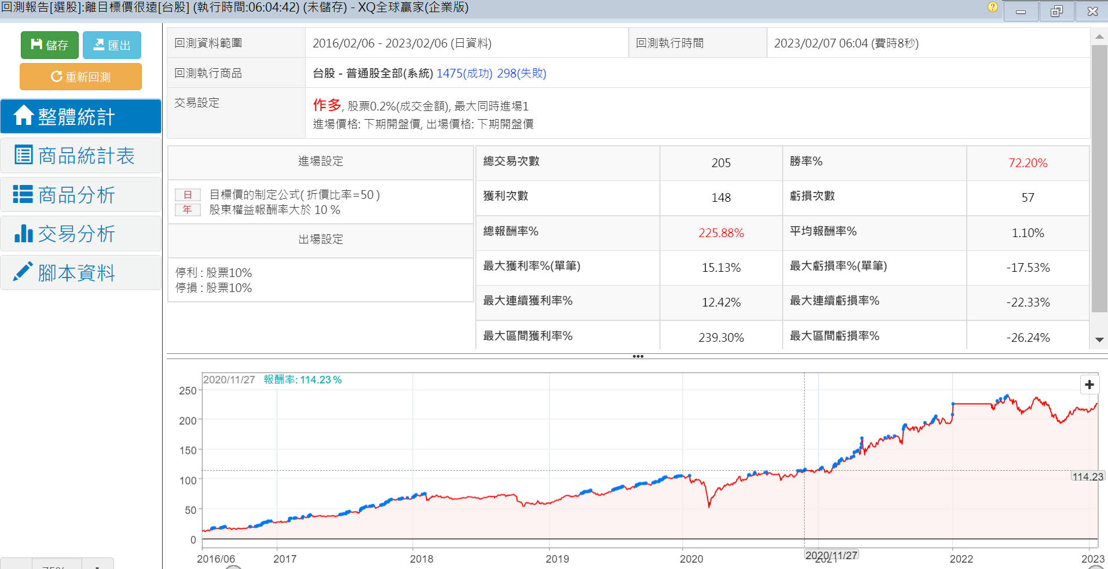The height and width of the screenshot is (569, 1108).
Task: Click the table icon beside 商品統計表
Action: coord(23,155)
